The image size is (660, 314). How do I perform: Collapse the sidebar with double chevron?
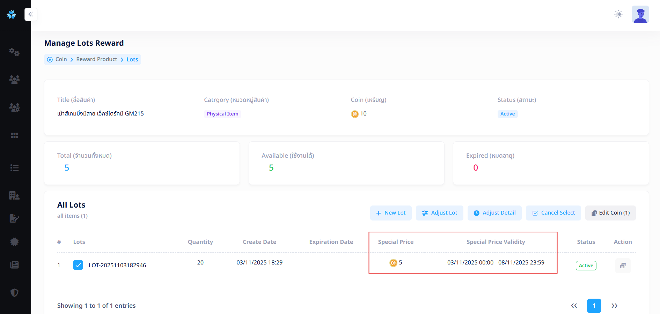click(31, 14)
